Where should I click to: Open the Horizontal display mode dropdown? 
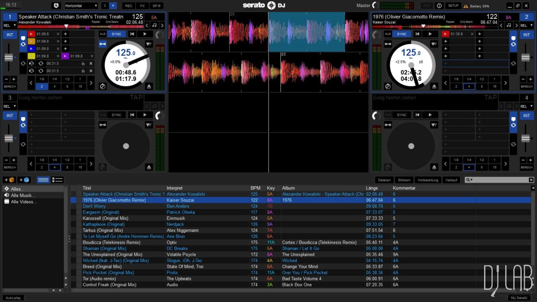click(81, 6)
